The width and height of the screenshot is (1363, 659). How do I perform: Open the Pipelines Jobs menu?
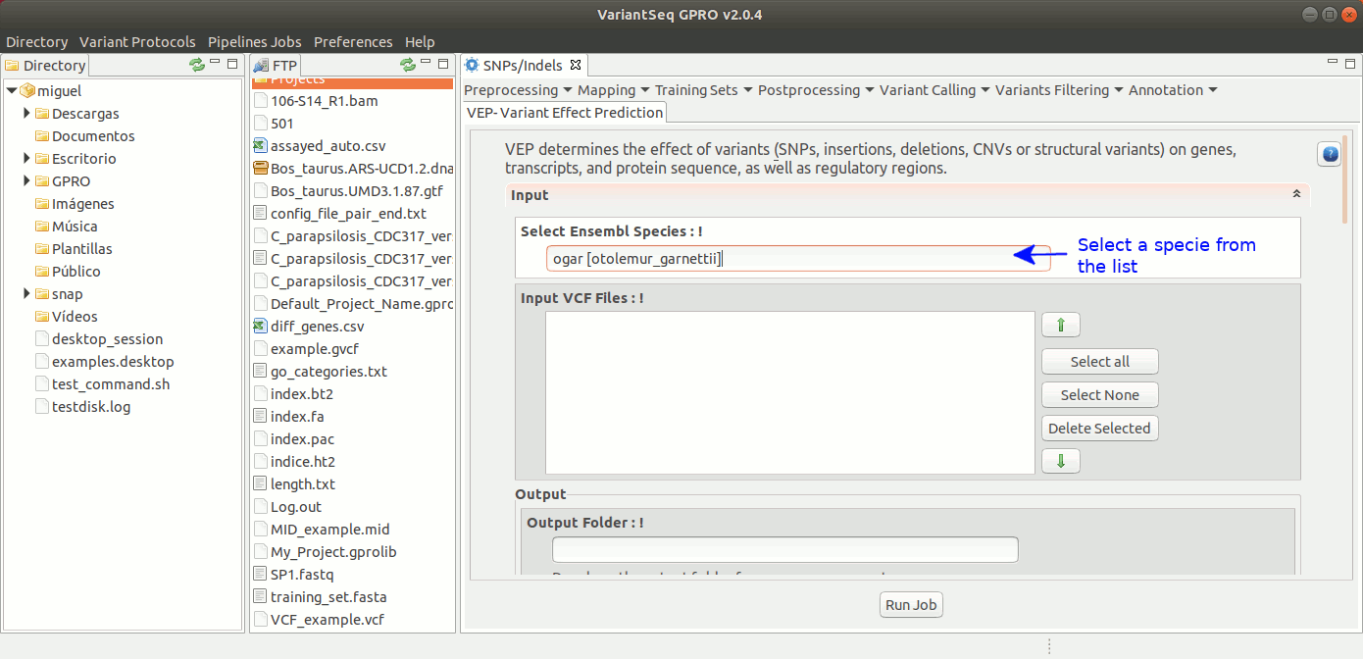254,42
